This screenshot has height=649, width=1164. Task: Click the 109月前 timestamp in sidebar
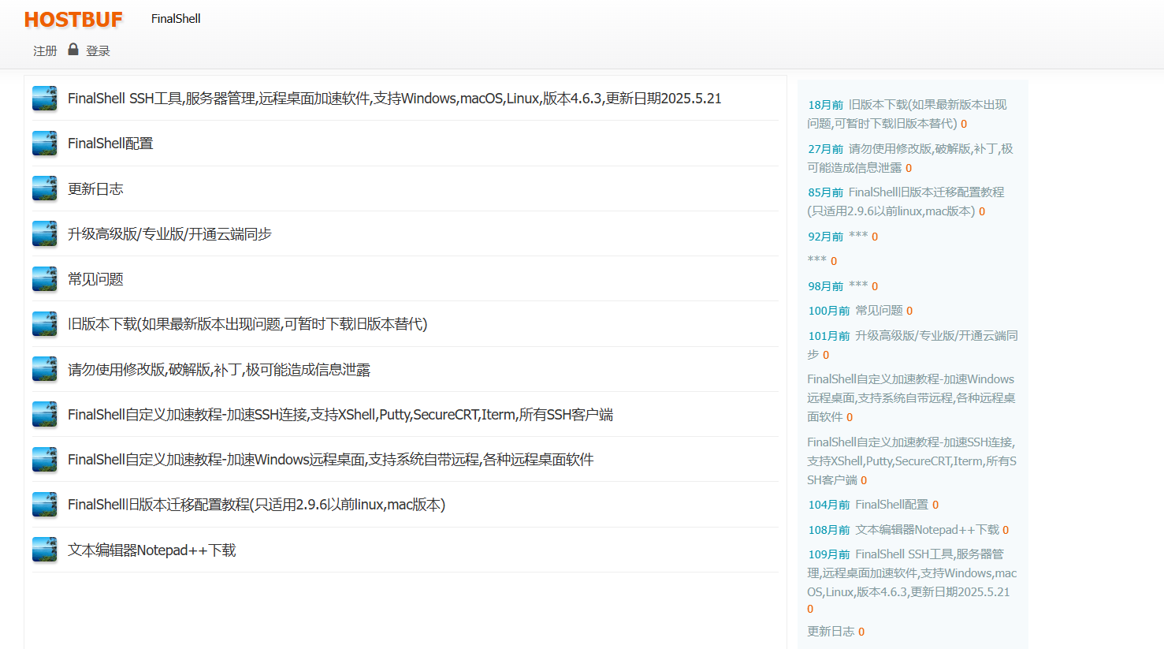click(x=829, y=554)
